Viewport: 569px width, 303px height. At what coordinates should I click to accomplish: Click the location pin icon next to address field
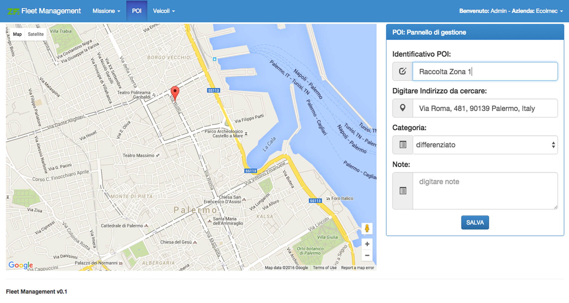pos(402,108)
